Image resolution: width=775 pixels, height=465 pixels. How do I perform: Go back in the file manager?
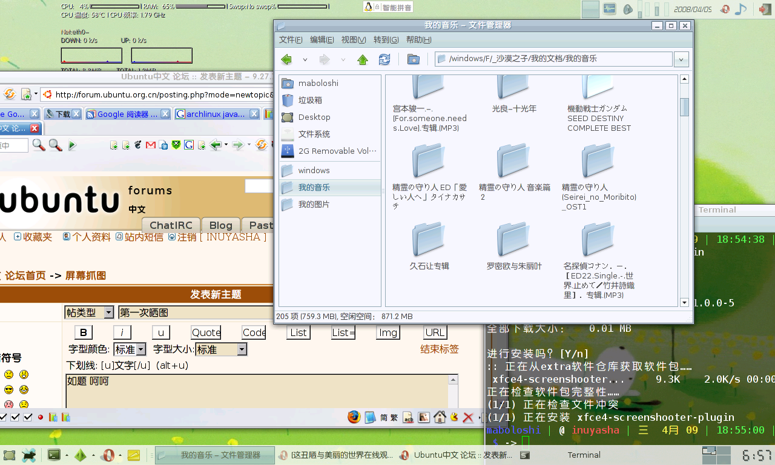coord(286,59)
